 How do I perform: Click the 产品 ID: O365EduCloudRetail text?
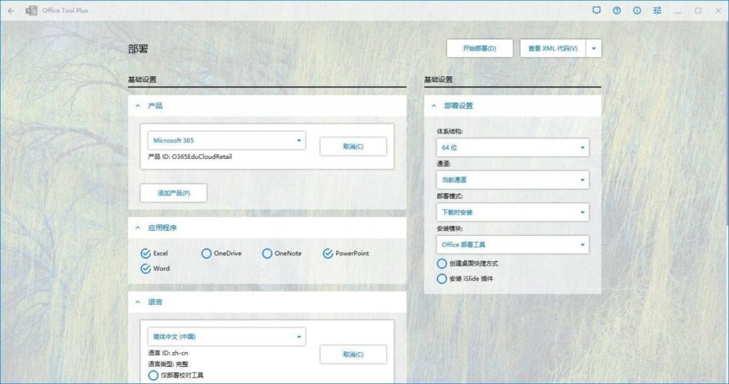click(x=189, y=157)
